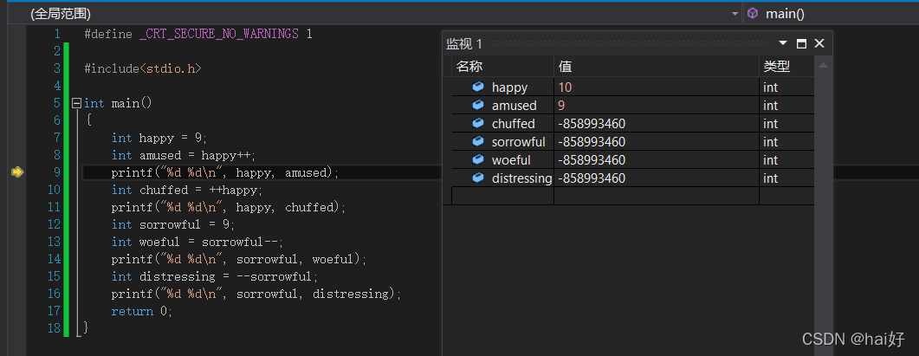This screenshot has width=919, height=356.
Task: Click the woeful variable cube icon
Action: pyautogui.click(x=478, y=160)
